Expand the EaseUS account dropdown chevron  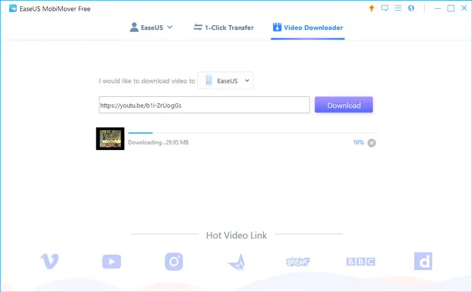pos(170,27)
